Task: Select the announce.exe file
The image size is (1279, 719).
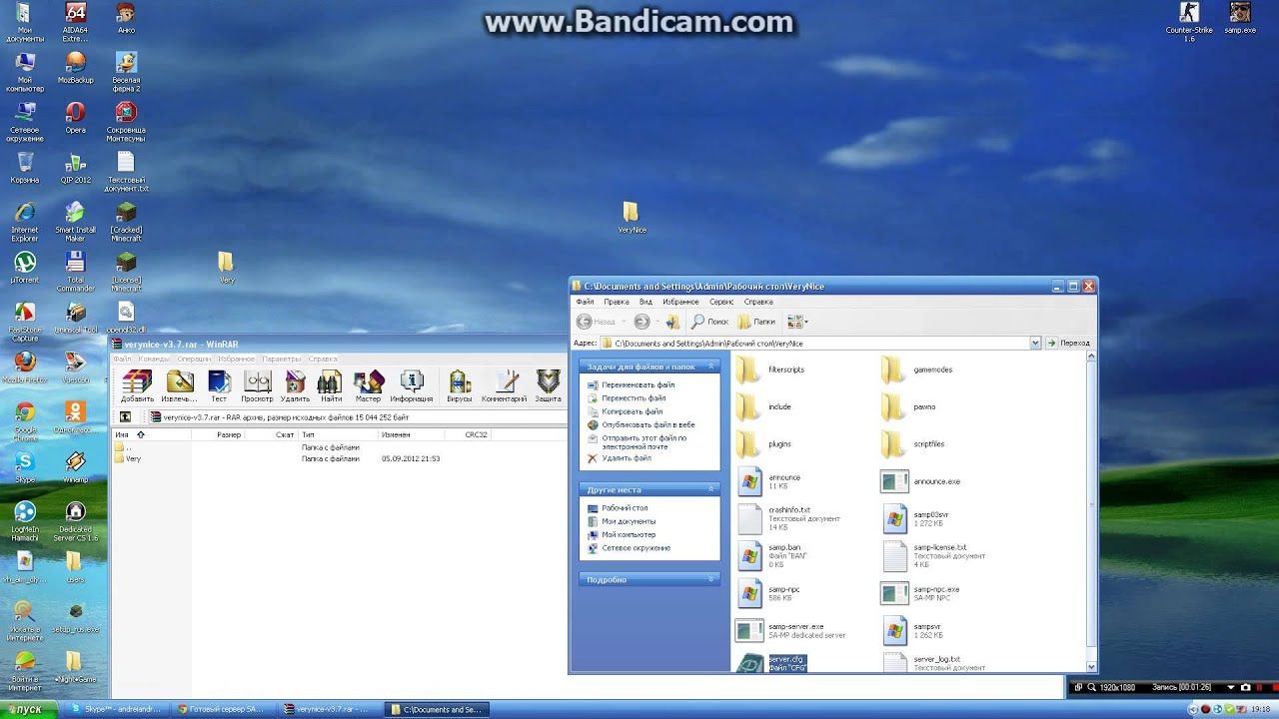Action: coord(921,481)
